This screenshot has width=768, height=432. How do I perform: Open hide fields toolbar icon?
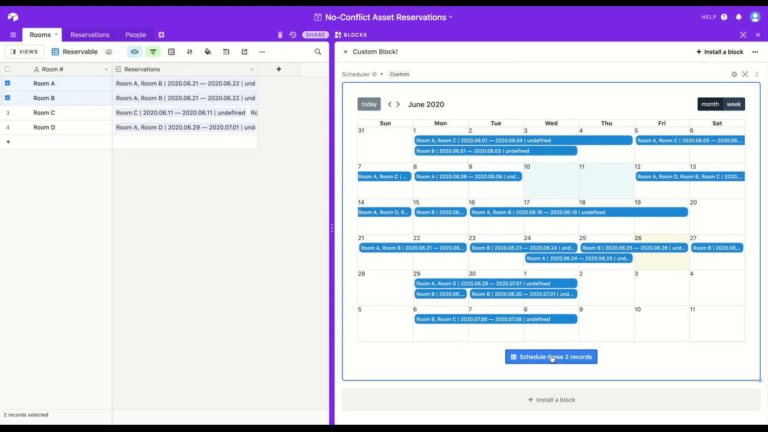pyautogui.click(x=134, y=52)
